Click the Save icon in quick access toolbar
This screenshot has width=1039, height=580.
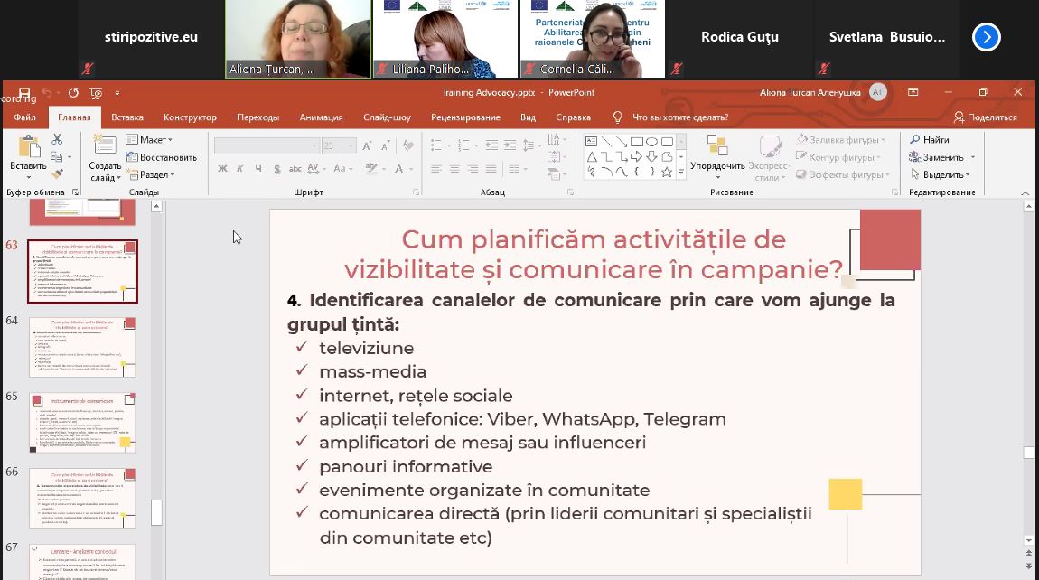point(24,92)
